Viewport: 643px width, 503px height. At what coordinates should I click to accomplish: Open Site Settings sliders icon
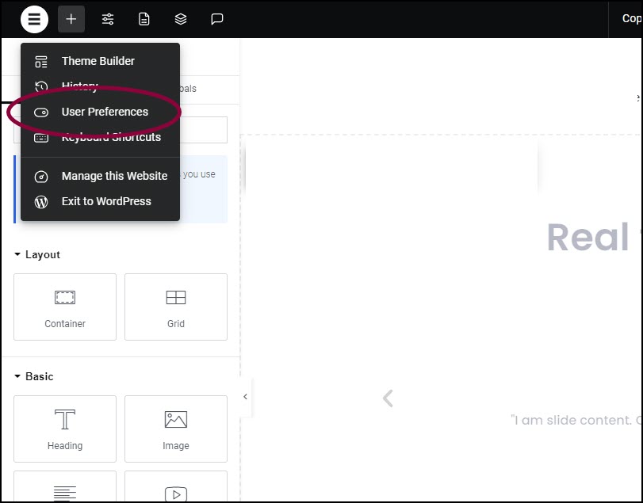click(108, 19)
